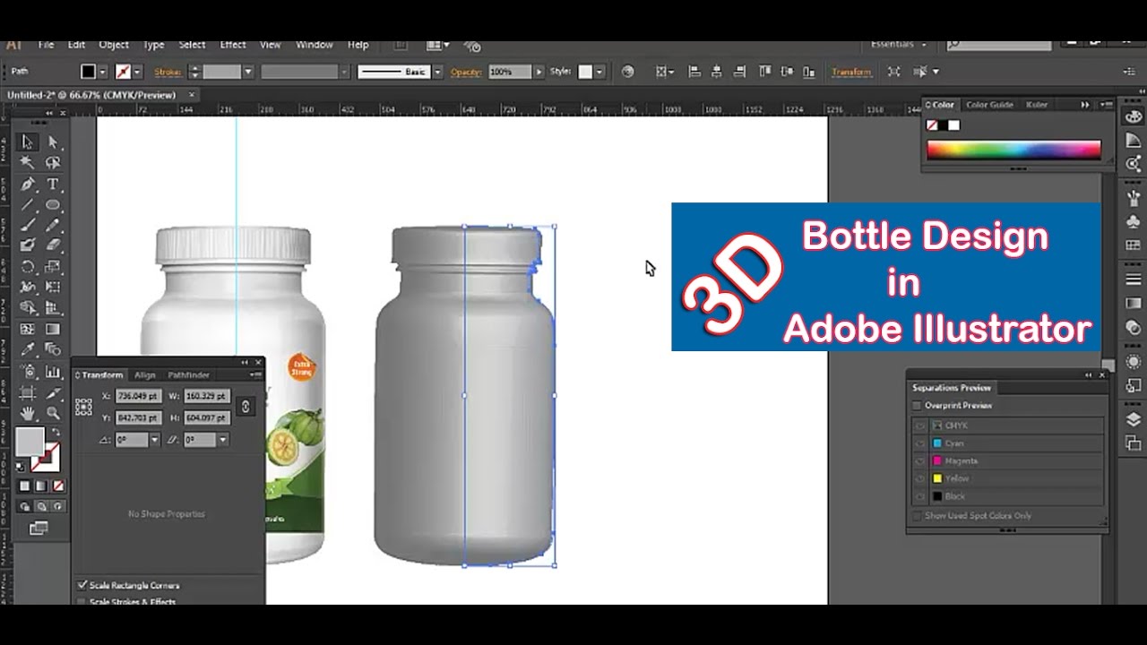The height and width of the screenshot is (645, 1147).
Task: Click Recolor Artwork wheel icon in control bar
Action: pos(627,72)
